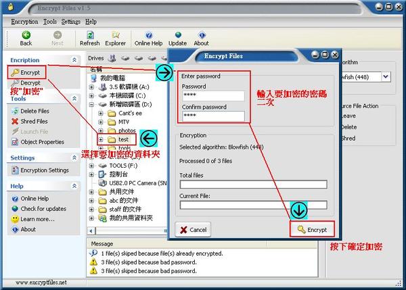Click the Current File progress bar
This screenshot has height=290, width=406.
tap(253, 205)
